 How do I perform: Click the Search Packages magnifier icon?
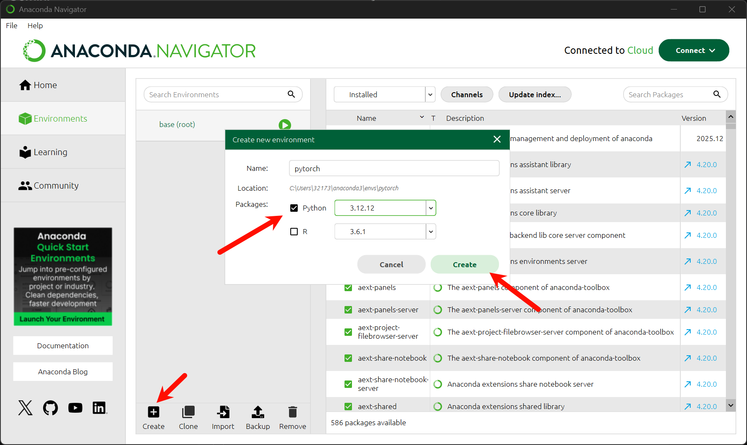pyautogui.click(x=717, y=94)
